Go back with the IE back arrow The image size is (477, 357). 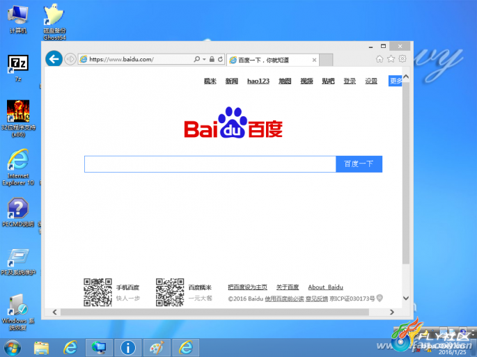tap(54, 58)
